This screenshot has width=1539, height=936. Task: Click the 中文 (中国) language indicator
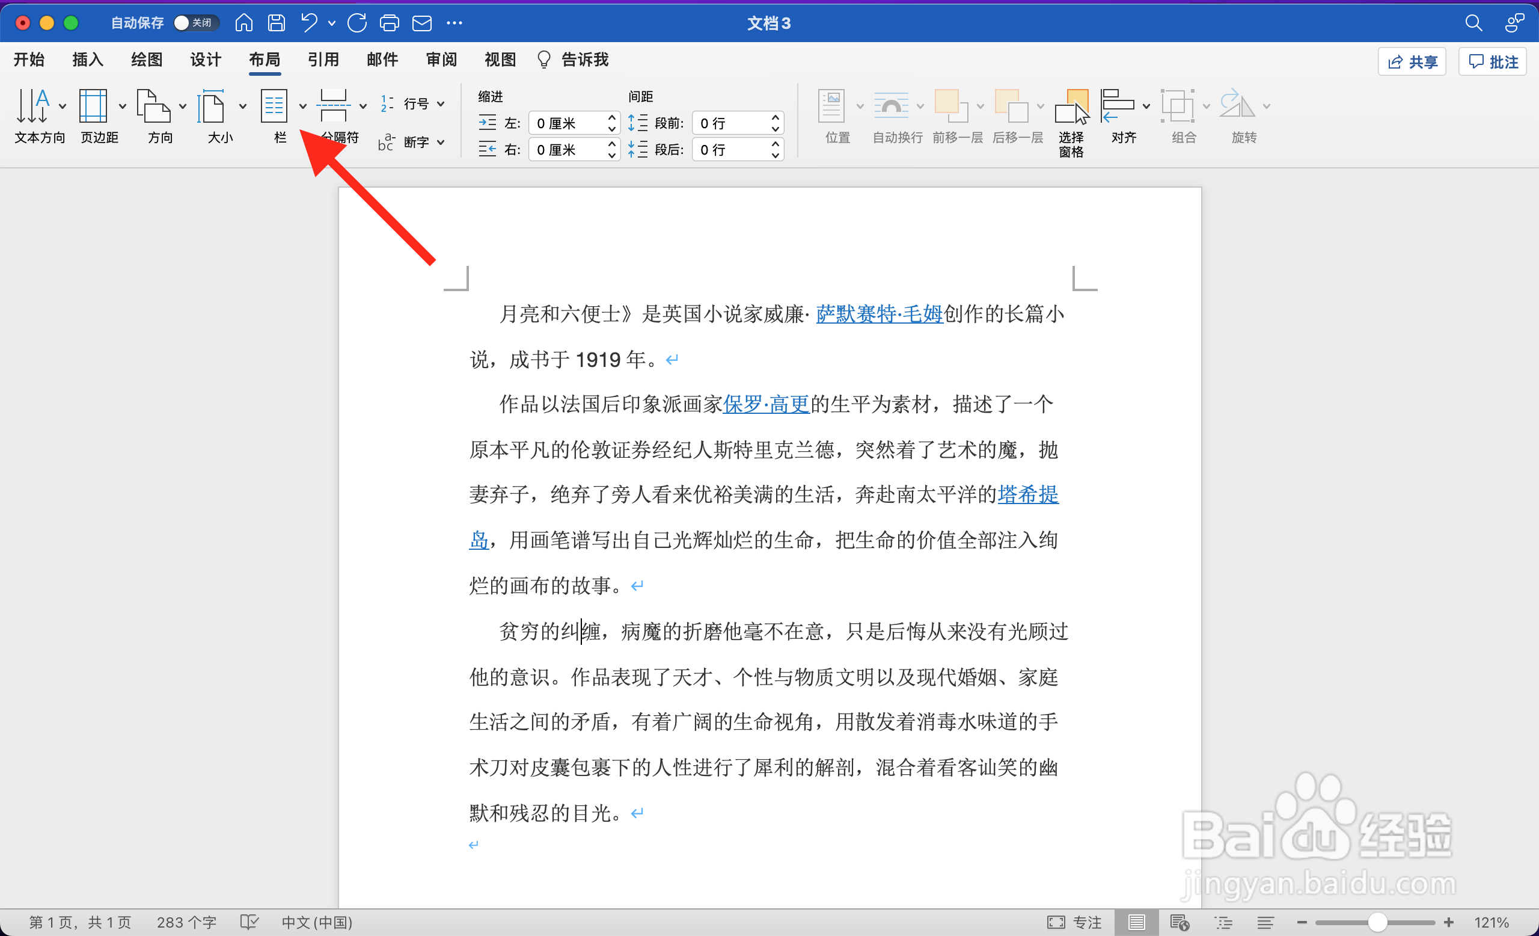click(x=317, y=922)
